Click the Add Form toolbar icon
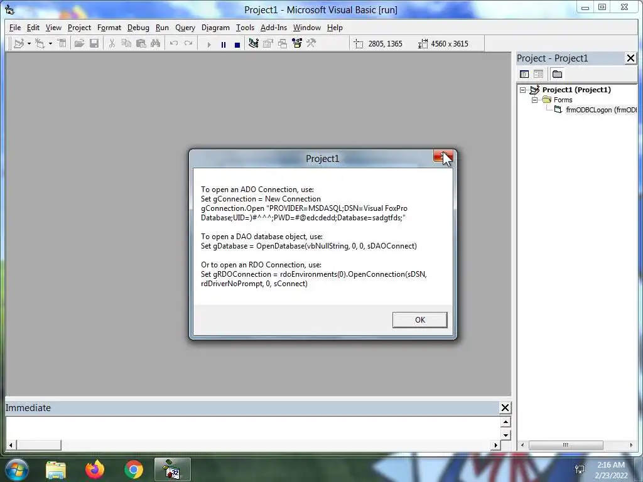The image size is (643, 482). click(x=40, y=43)
